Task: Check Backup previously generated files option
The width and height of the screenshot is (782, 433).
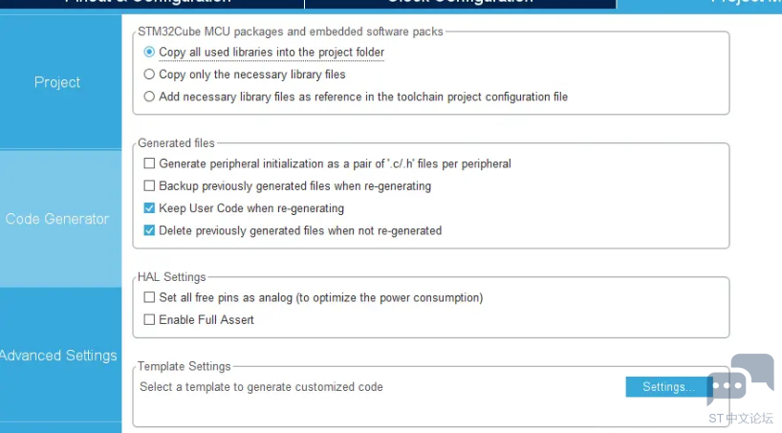Action: 149,185
